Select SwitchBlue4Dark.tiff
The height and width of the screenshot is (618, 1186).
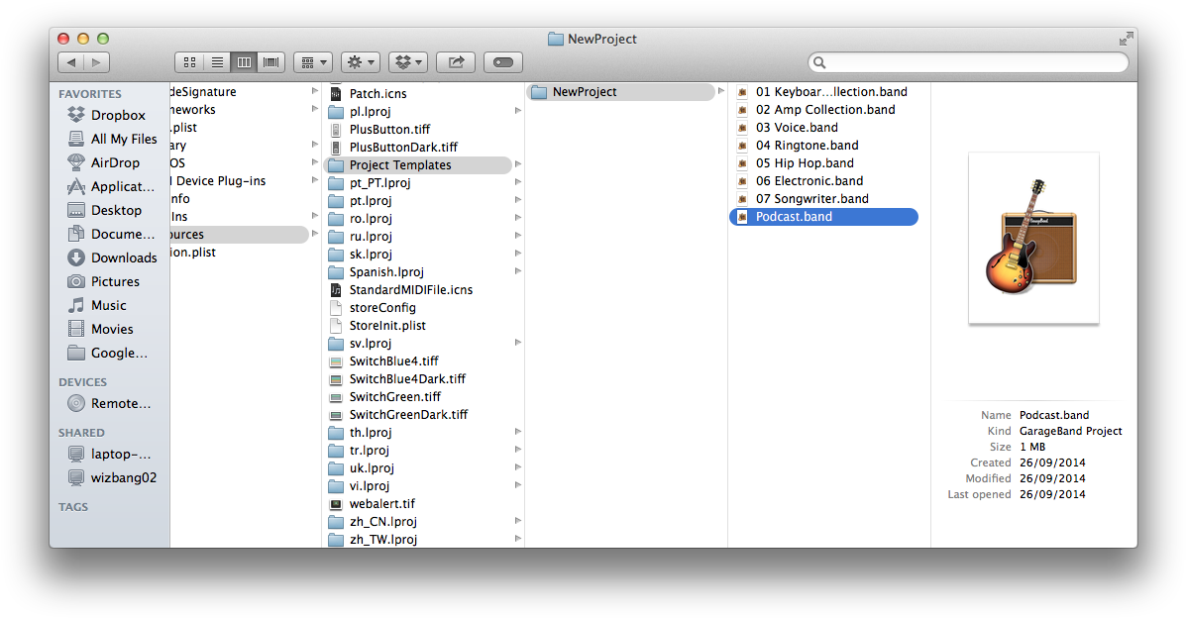point(397,379)
